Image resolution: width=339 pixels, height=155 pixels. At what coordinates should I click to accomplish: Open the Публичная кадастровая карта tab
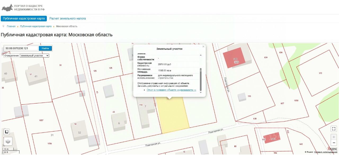(x=24, y=19)
